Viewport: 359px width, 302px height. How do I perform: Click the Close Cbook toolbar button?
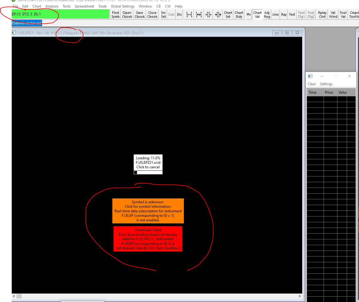[x=152, y=14]
